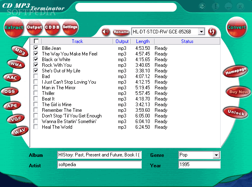252x187 pixels.
Task: Check the Beat It track checkbox
Action: pos(36,99)
